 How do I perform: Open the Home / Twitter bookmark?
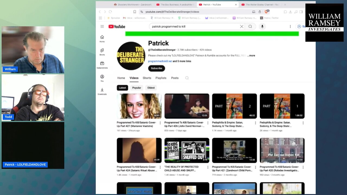(x=269, y=18)
